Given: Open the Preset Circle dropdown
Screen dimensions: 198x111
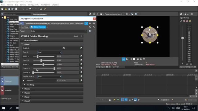Looking at the screenshot, I should click(59, 31).
